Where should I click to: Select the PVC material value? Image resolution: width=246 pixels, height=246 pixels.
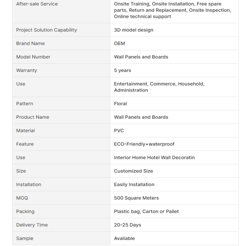coord(119,131)
